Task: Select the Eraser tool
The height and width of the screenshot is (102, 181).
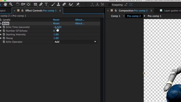Action: coord(64,5)
